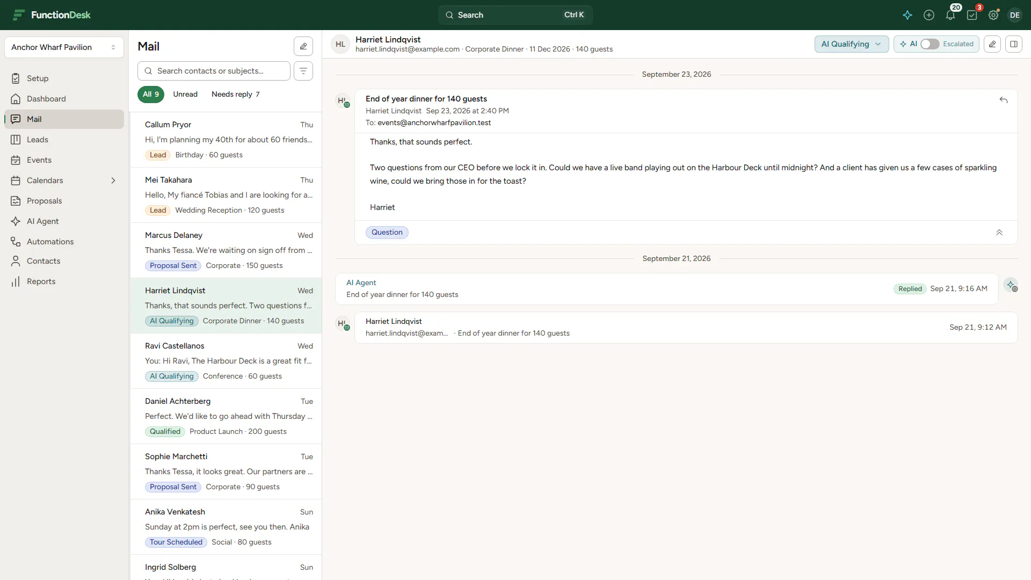The image size is (1031, 580).
Task: Open Events section
Action: coord(64,160)
